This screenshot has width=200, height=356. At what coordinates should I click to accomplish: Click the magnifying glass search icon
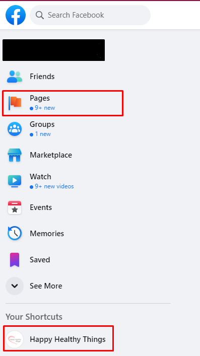(x=40, y=15)
